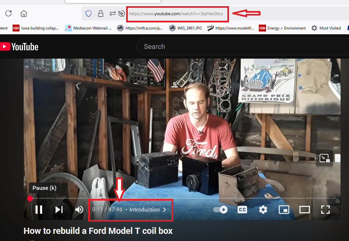Open video in full screen
Screen dimensions: 349x241
pos(325,210)
